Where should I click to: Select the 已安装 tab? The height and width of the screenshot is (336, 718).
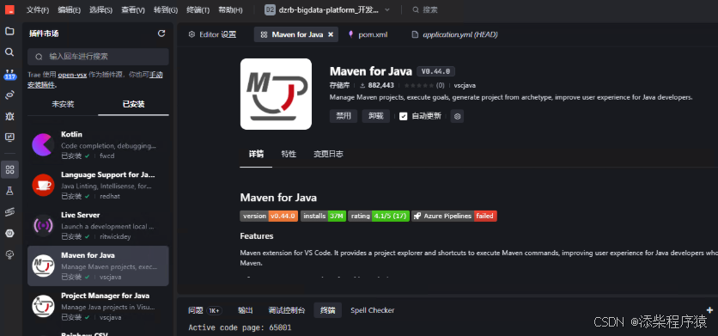click(134, 104)
